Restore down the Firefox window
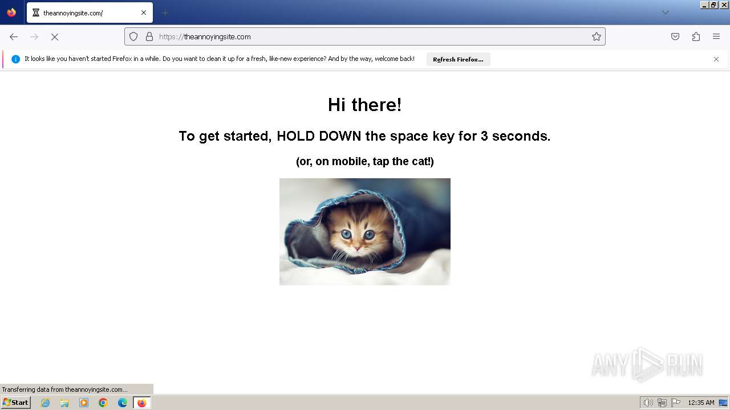The image size is (730, 410). (x=714, y=5)
